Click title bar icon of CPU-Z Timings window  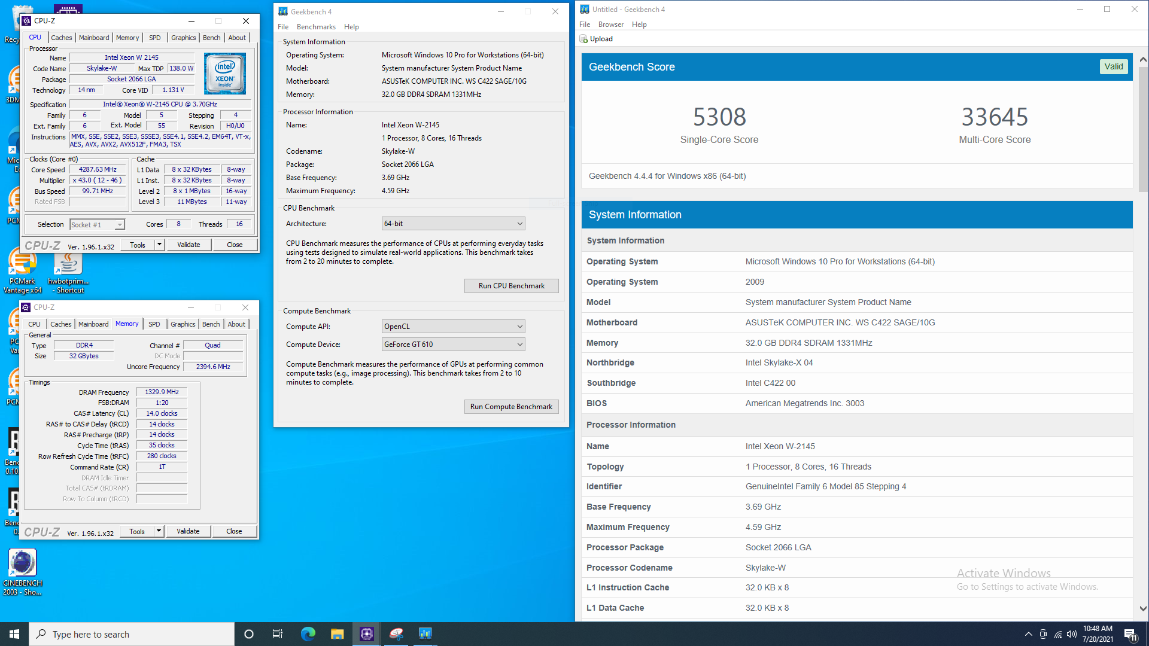point(26,307)
